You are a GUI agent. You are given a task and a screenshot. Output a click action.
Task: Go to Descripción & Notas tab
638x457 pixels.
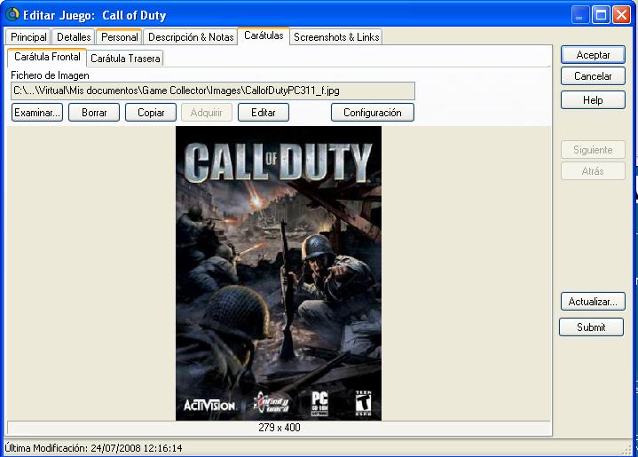point(191,37)
